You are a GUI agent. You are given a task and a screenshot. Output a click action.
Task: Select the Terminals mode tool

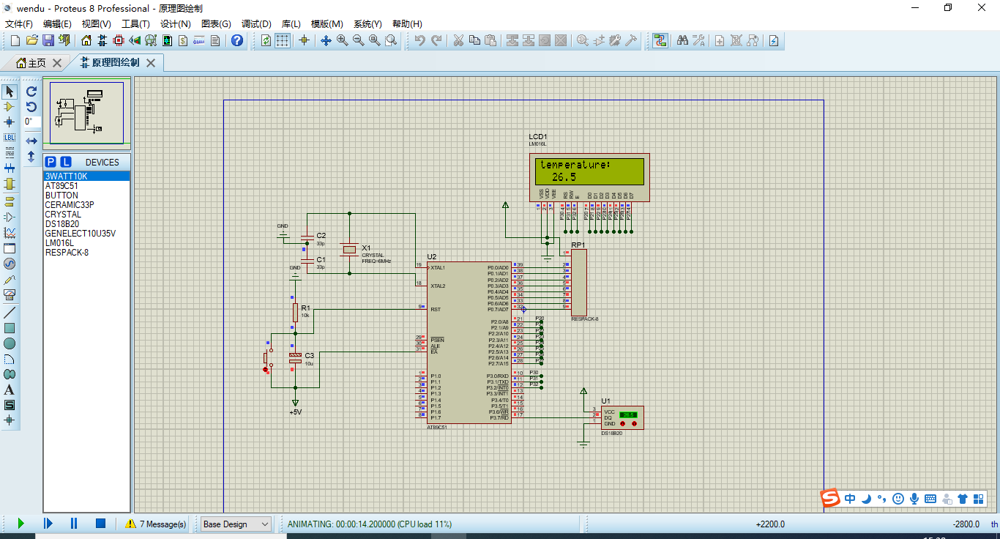tap(10, 201)
